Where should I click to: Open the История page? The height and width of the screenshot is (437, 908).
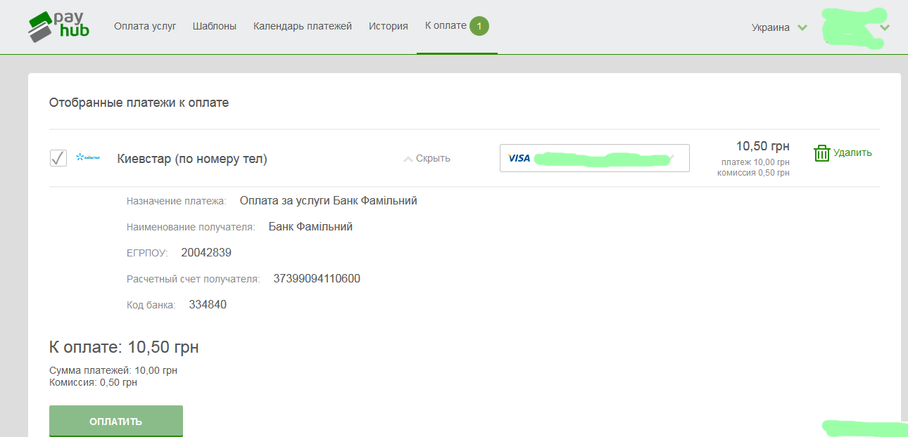click(389, 26)
